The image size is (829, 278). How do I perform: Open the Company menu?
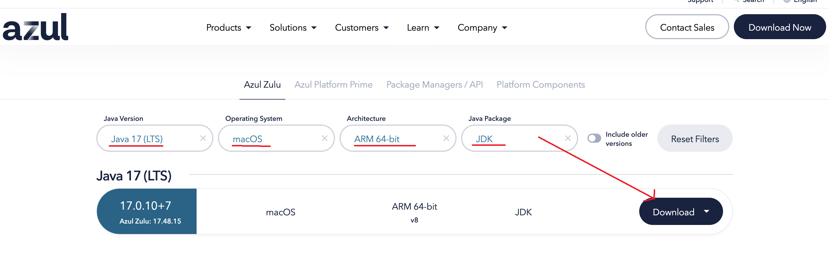pos(482,28)
